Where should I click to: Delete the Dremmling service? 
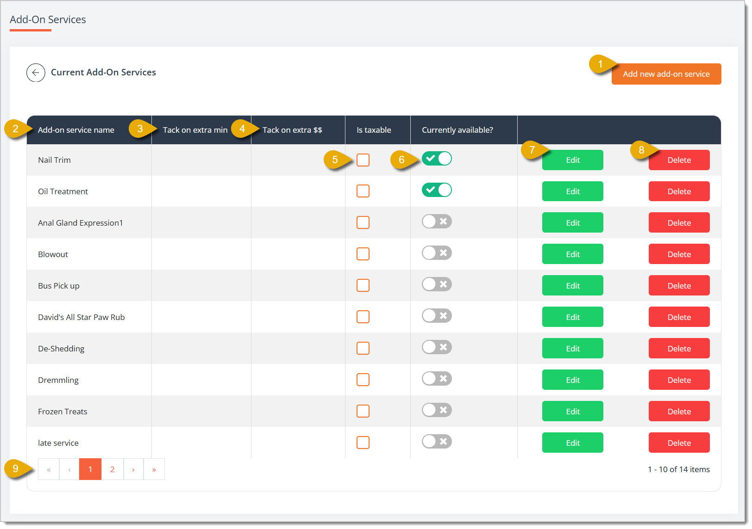pos(679,380)
